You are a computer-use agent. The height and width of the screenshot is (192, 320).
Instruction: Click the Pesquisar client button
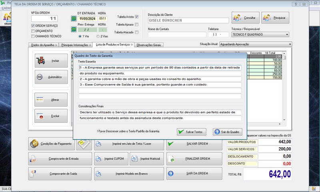[x=275, y=18]
